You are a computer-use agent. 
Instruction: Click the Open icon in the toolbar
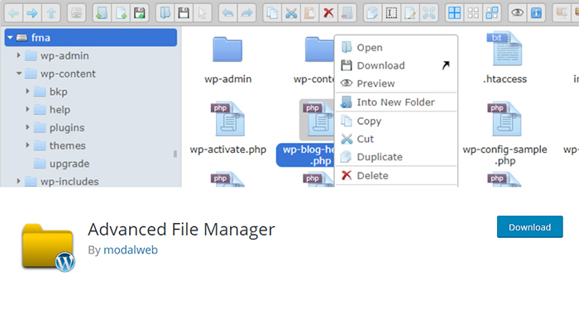(165, 13)
